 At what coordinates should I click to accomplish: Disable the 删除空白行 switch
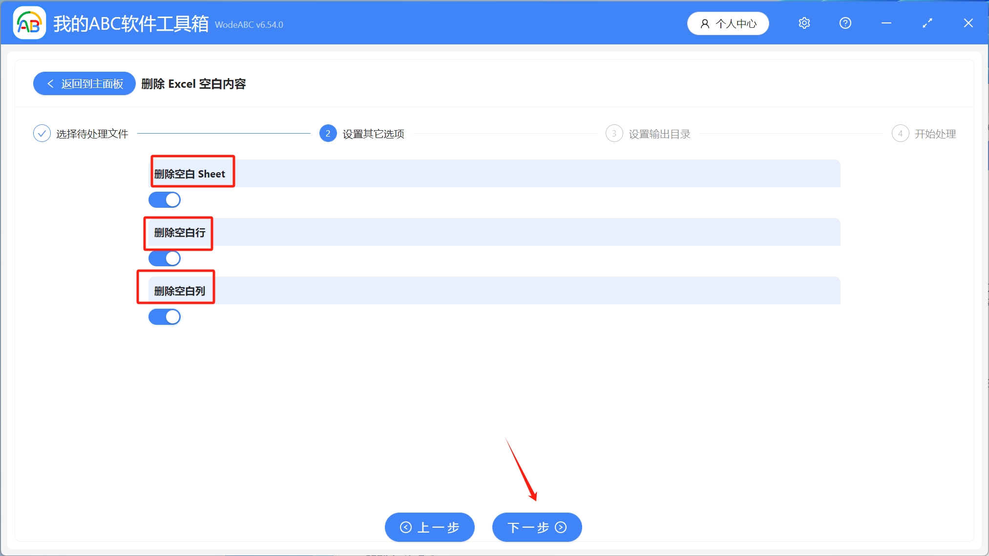[x=165, y=258]
